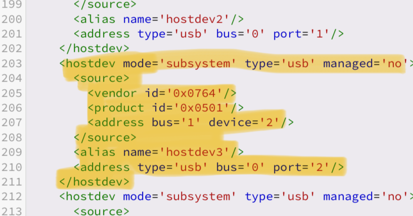413x216 pixels.
Task: Click line number 202 in the gutter
Action: tap(12, 48)
